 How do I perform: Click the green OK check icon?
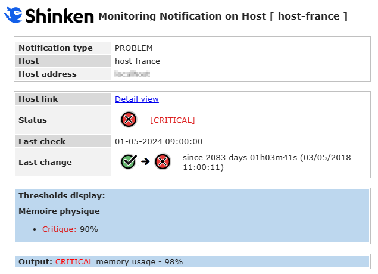(129, 161)
